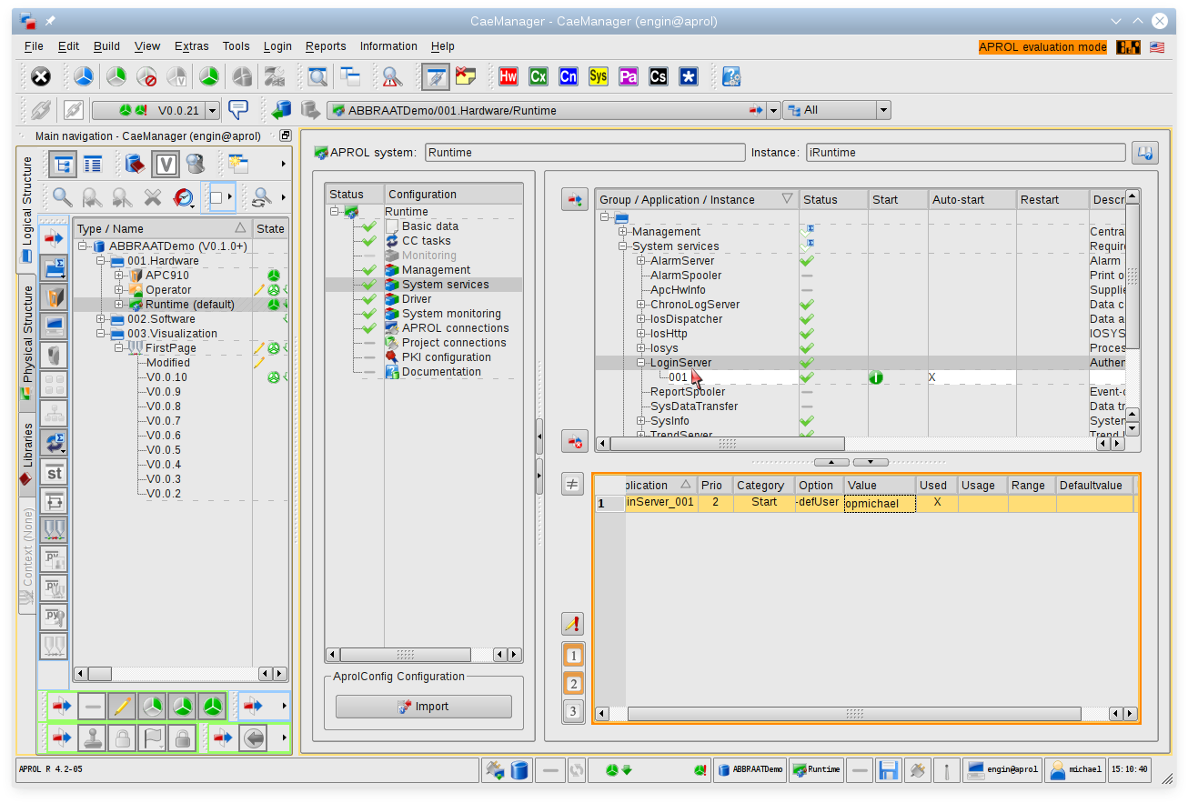The width and height of the screenshot is (1188, 803).
Task: Open the Build menu
Action: coord(106,46)
